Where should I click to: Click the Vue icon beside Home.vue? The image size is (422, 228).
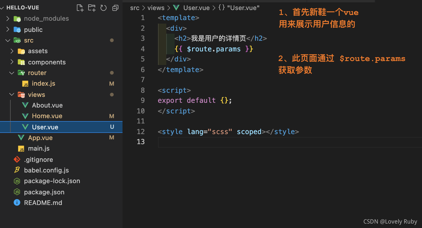tap(25, 116)
